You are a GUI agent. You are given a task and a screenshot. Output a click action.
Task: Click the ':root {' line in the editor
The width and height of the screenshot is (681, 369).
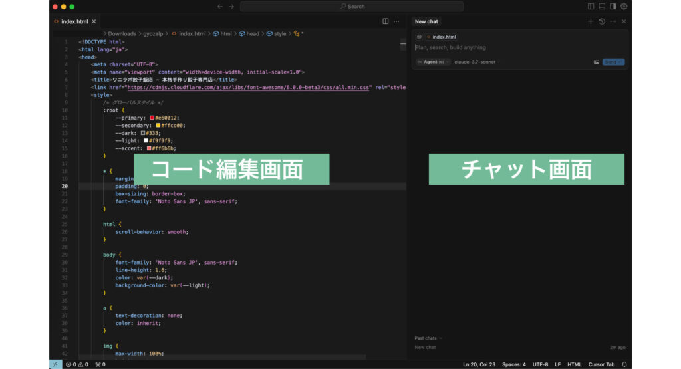pyautogui.click(x=114, y=110)
